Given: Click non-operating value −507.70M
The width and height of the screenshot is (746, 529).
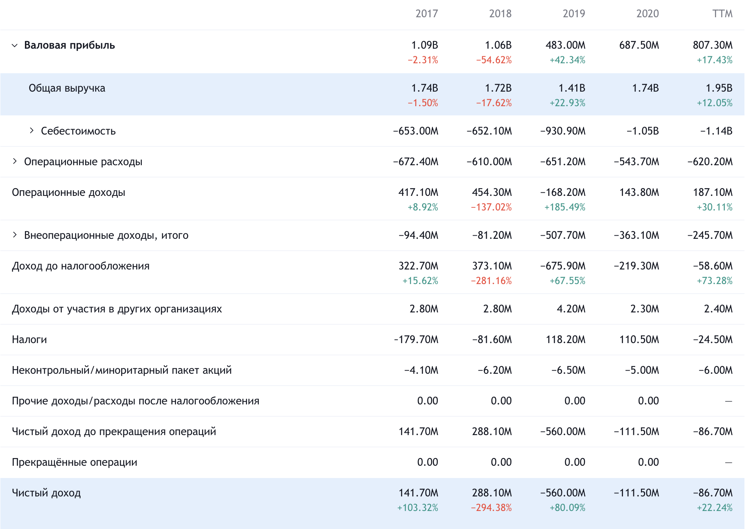Looking at the screenshot, I should [563, 235].
